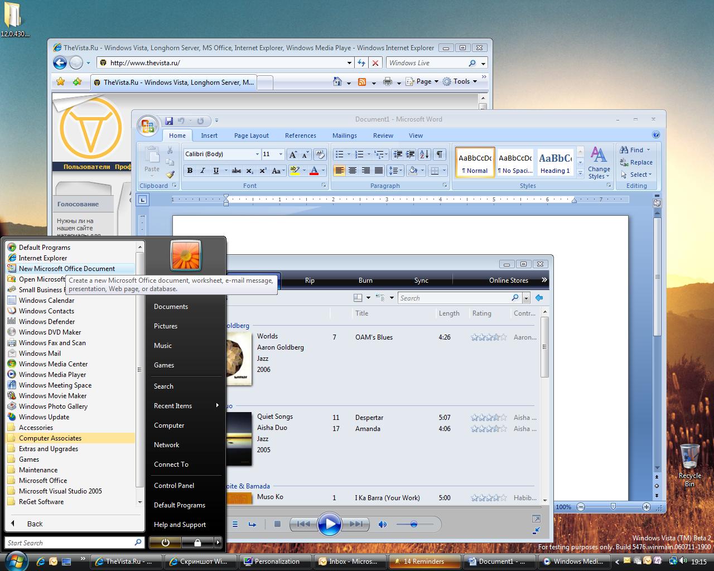This screenshot has height=571, width=714.
Task: Click the Word zoom slider handle
Action: pos(613,507)
